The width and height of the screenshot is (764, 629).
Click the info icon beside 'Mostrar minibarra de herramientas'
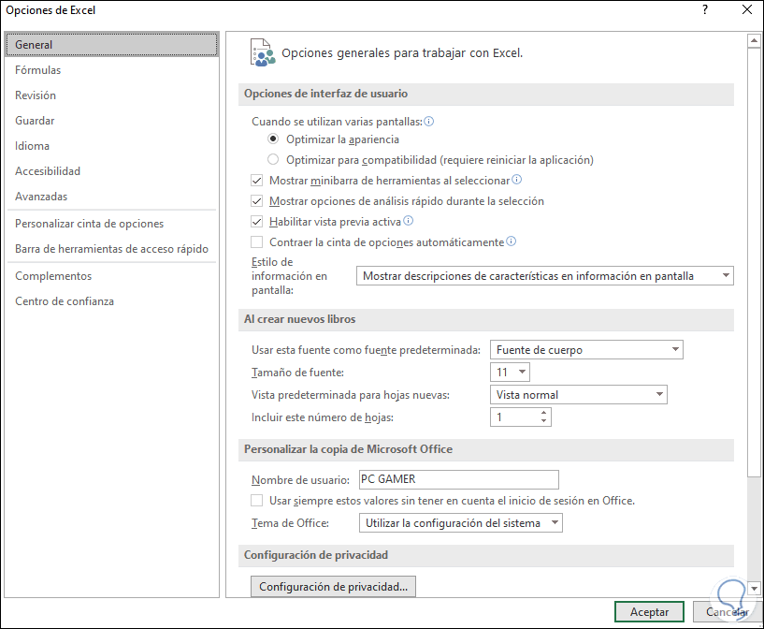[516, 180]
